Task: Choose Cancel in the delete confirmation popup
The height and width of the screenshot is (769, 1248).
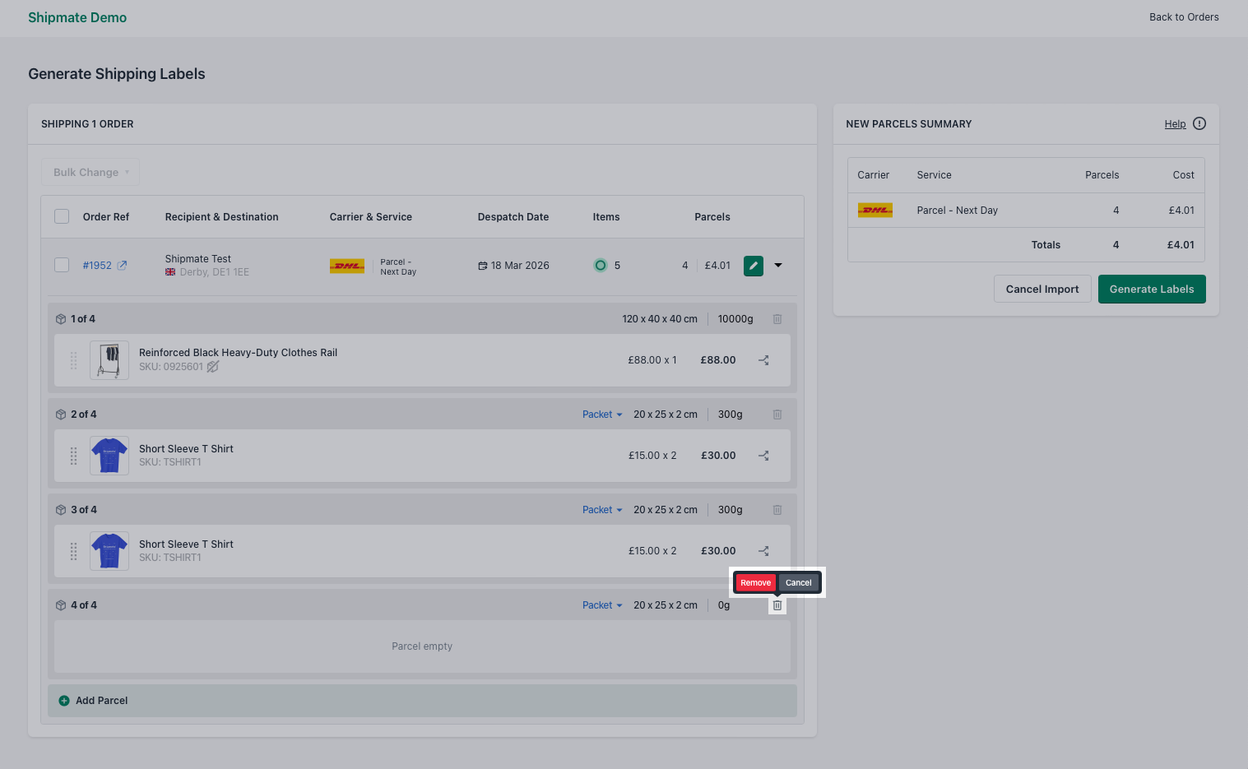Action: (797, 582)
